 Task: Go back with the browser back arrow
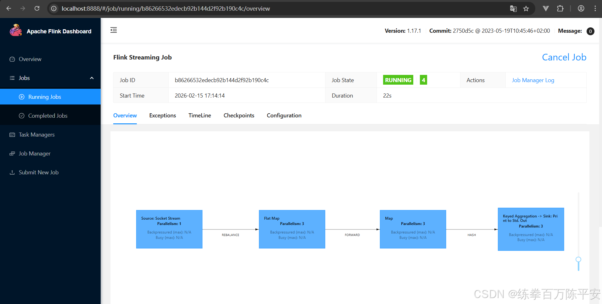[9, 8]
